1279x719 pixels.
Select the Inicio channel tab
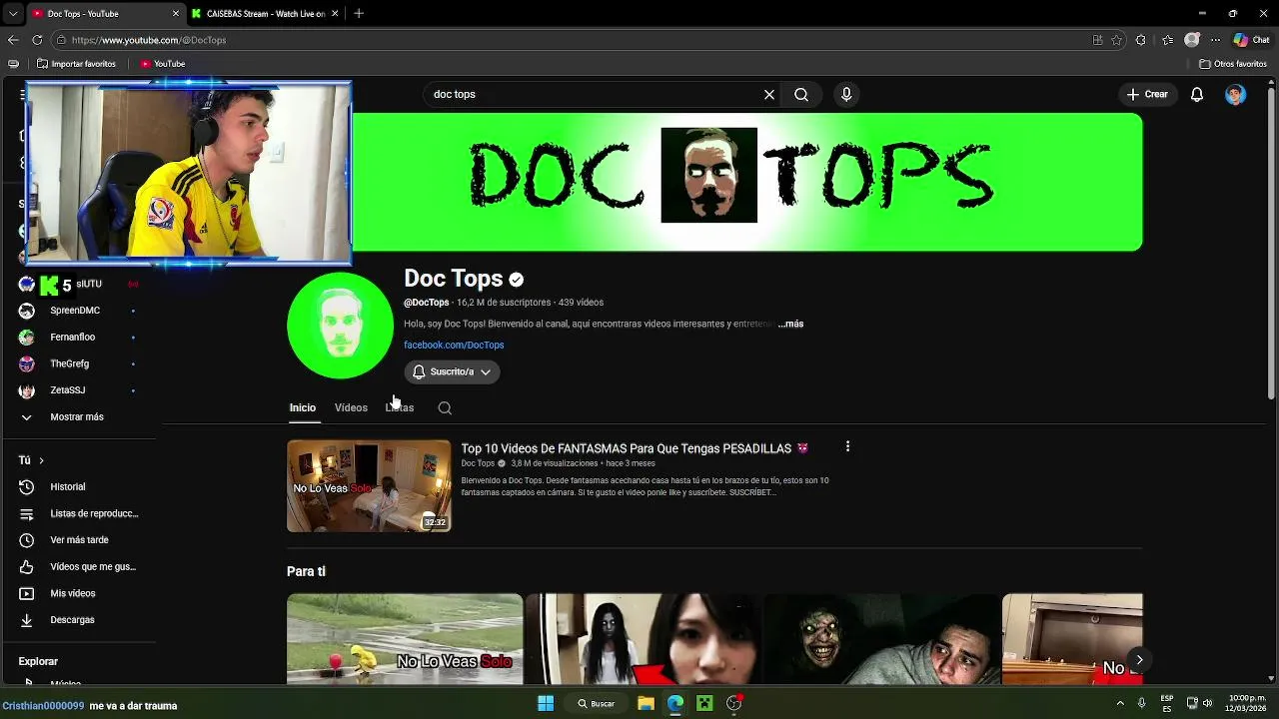tap(302, 407)
